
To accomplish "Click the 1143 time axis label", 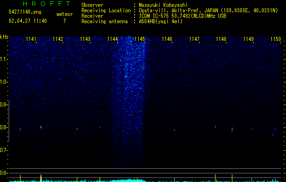I will click(x=85, y=39).
